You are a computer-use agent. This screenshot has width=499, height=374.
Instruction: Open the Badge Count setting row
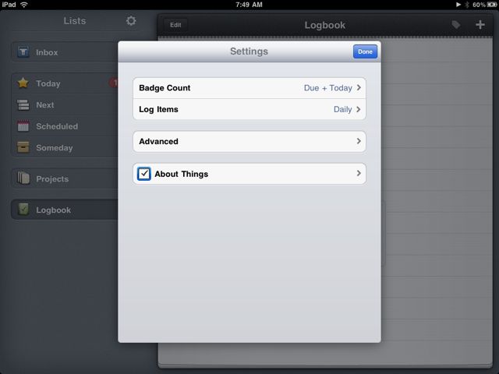pyautogui.click(x=249, y=88)
